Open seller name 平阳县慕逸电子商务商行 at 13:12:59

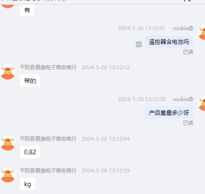click(x=48, y=170)
